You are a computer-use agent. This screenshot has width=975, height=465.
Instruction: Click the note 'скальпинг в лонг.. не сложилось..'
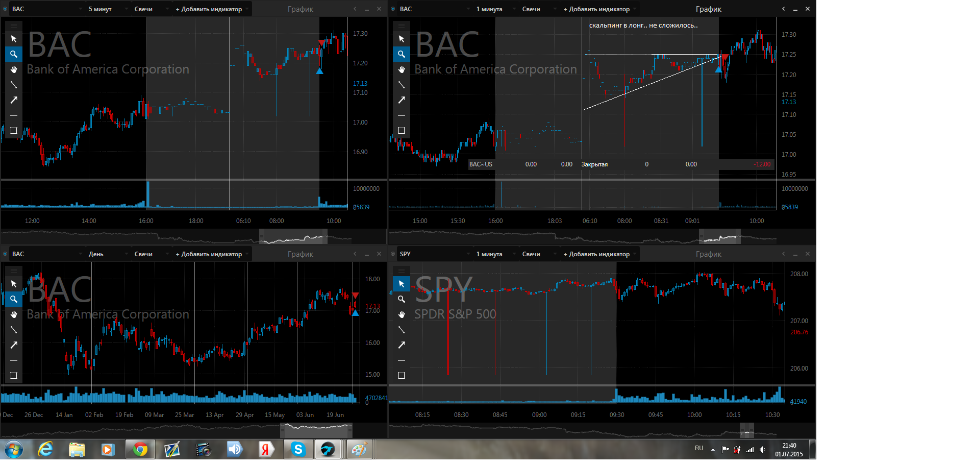643,26
